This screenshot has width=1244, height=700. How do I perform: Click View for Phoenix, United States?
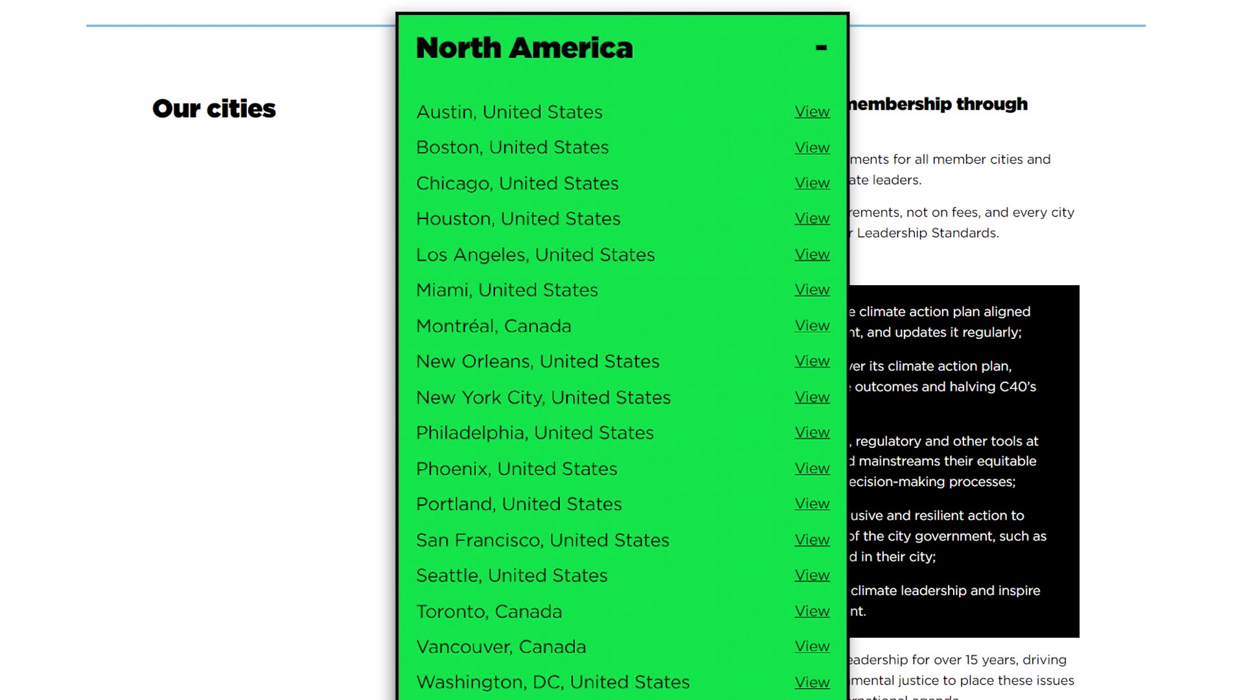pyautogui.click(x=812, y=468)
